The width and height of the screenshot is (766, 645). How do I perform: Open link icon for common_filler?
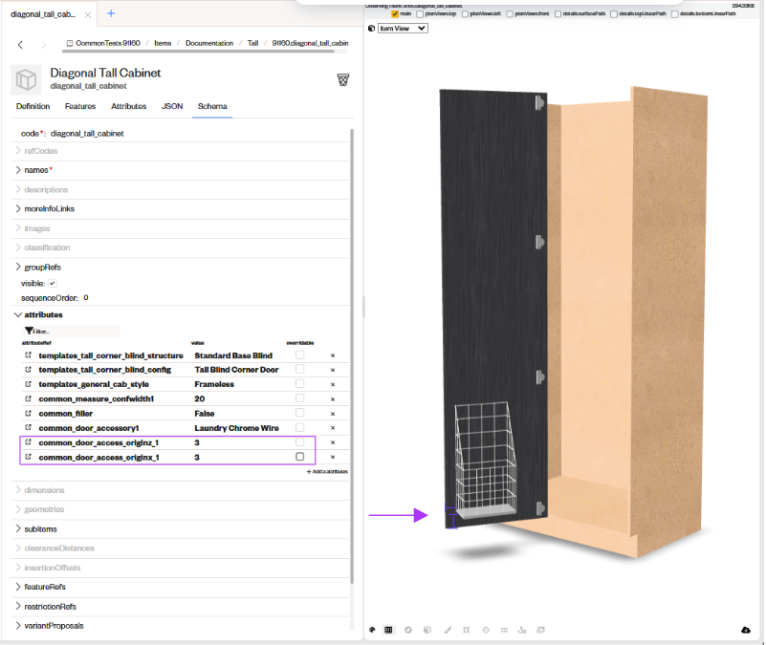[x=29, y=413]
